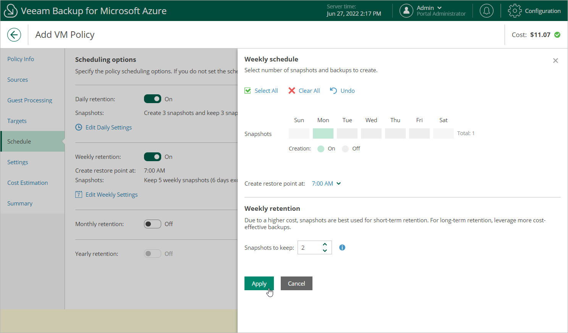This screenshot has width=568, height=333.
Task: Go to the Summary step
Action: [x=20, y=203]
